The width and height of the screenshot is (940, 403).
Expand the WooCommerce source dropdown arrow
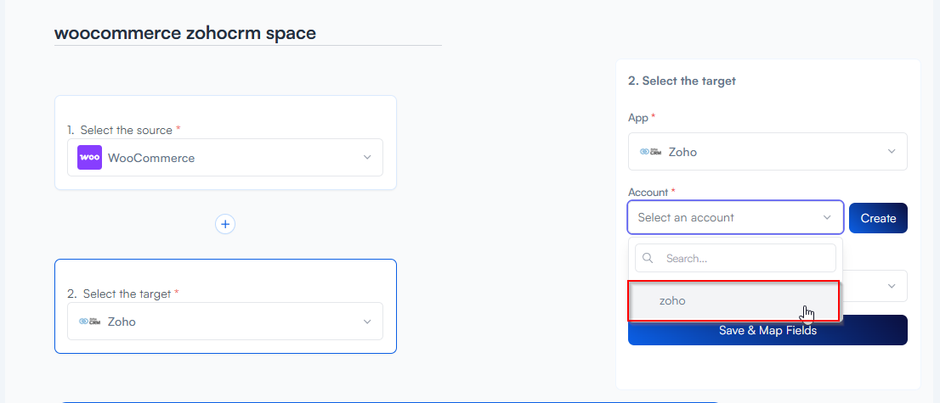click(367, 158)
